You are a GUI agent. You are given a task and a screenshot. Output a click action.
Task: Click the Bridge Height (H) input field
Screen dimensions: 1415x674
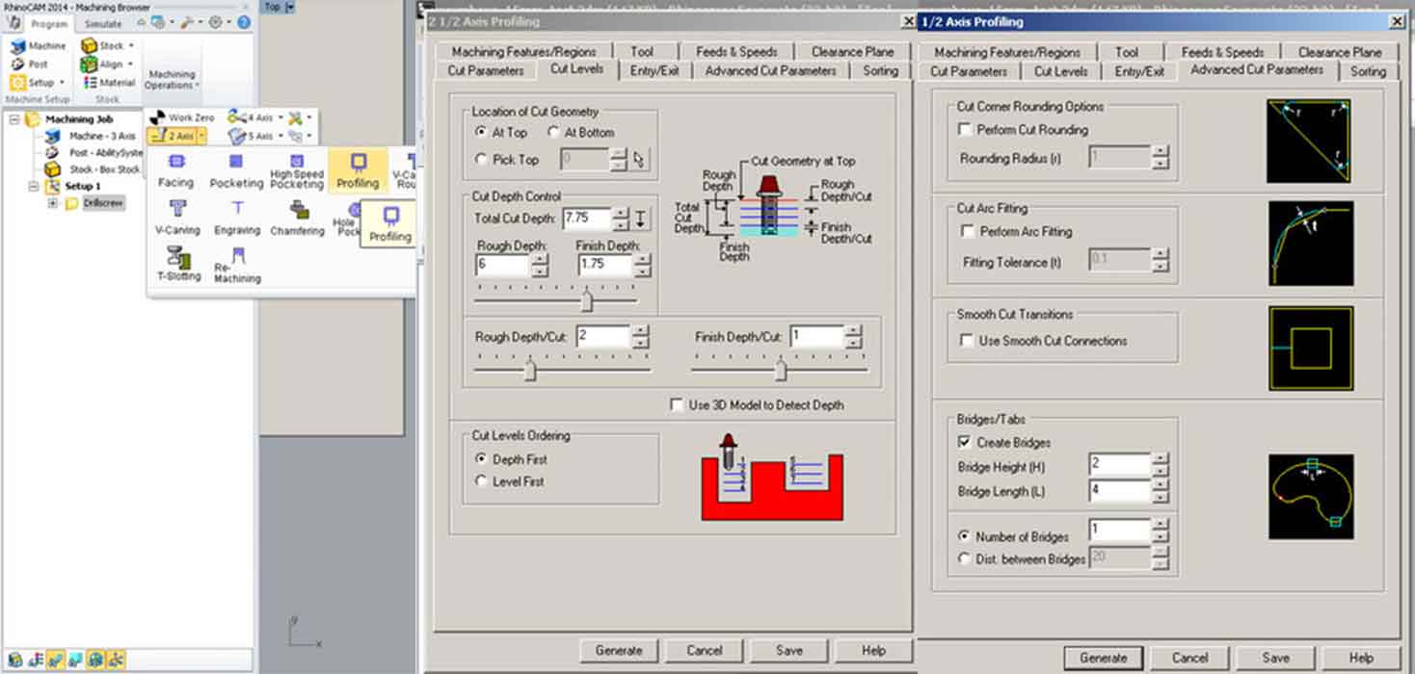click(1119, 463)
